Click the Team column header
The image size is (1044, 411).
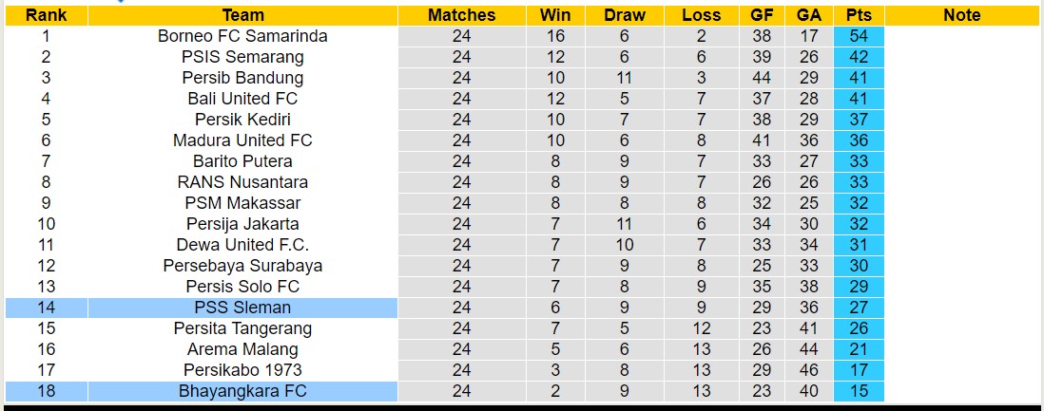tap(242, 15)
